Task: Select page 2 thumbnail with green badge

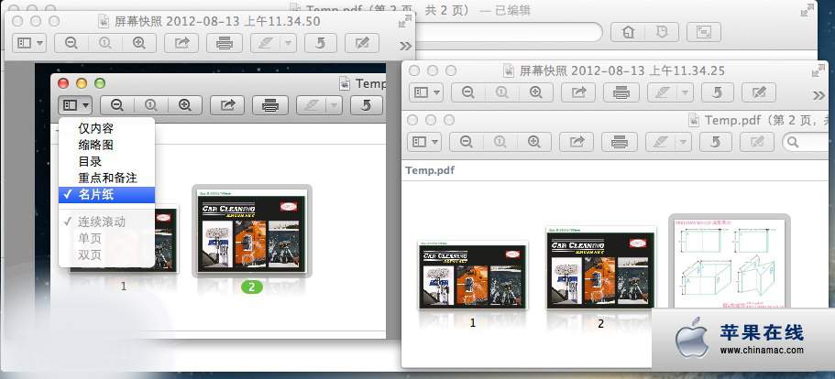Action: click(x=251, y=232)
